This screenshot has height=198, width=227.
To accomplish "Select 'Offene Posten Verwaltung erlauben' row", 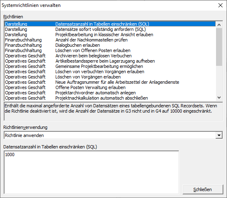I will pyautogui.click(x=110, y=87).
